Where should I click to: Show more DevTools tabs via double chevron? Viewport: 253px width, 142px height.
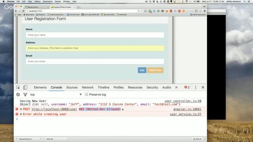[x=176, y=87]
